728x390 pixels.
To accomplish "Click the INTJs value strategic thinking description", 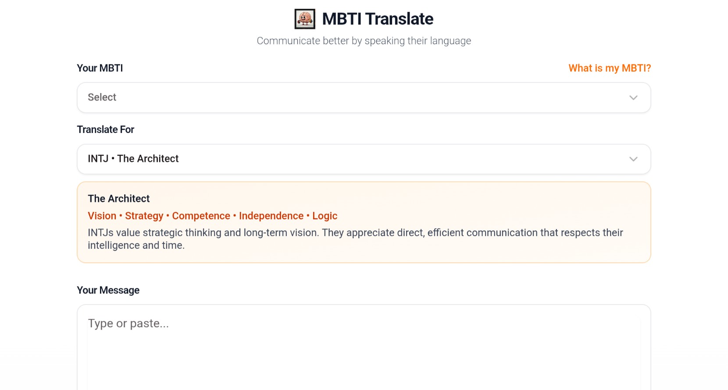I will pyautogui.click(x=355, y=239).
